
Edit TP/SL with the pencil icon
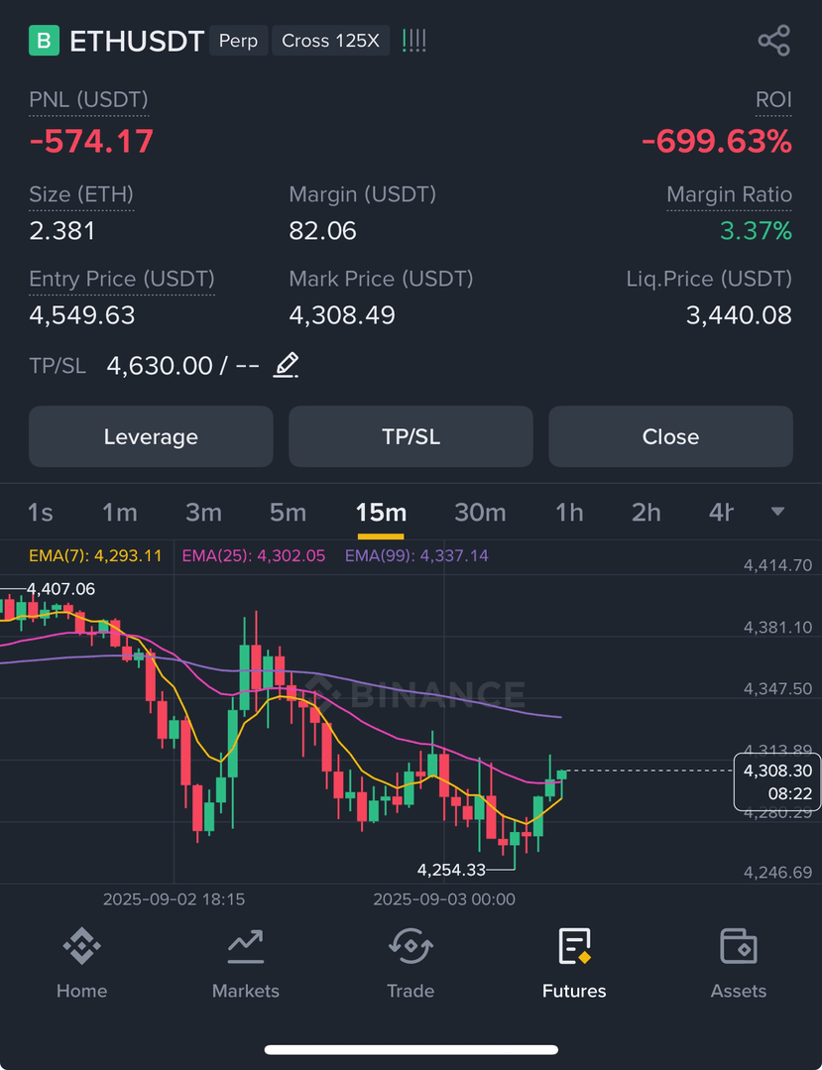pos(286,365)
